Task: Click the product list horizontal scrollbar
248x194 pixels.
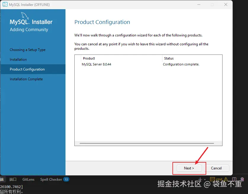Action: [147, 143]
